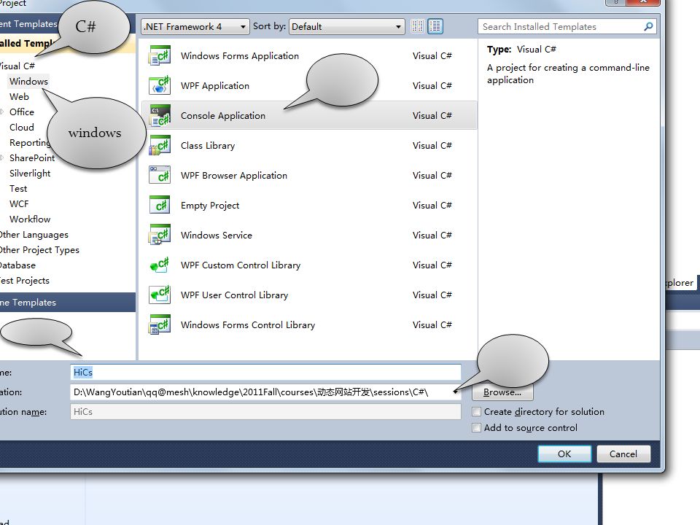Click the WPF User Control Library icon
Viewport: 700px width, 525px height.
tap(160, 295)
